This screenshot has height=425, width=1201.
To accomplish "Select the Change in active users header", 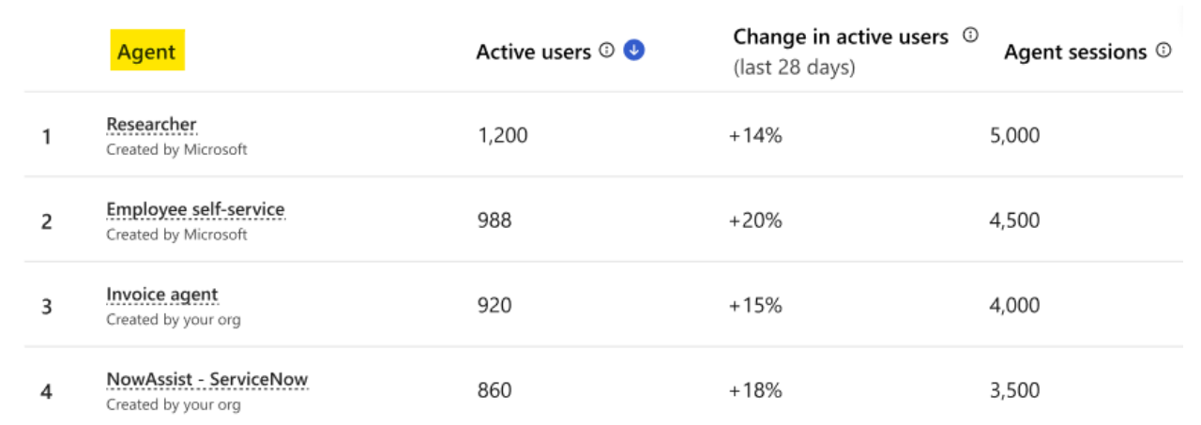I will 841,37.
